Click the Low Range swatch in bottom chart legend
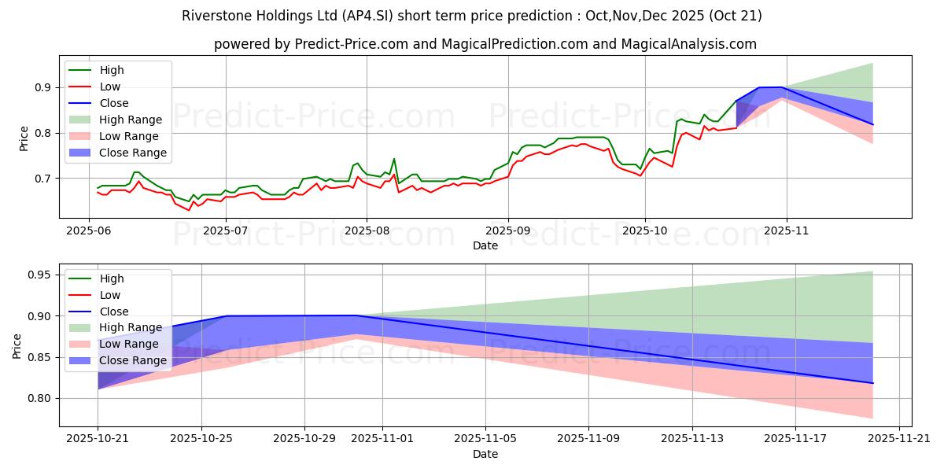Screen dimensions: 944x472 coord(82,344)
